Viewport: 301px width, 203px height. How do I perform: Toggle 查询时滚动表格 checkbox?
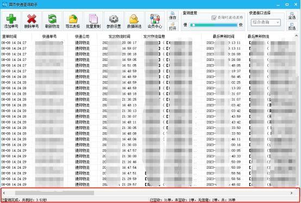tap(214, 17)
